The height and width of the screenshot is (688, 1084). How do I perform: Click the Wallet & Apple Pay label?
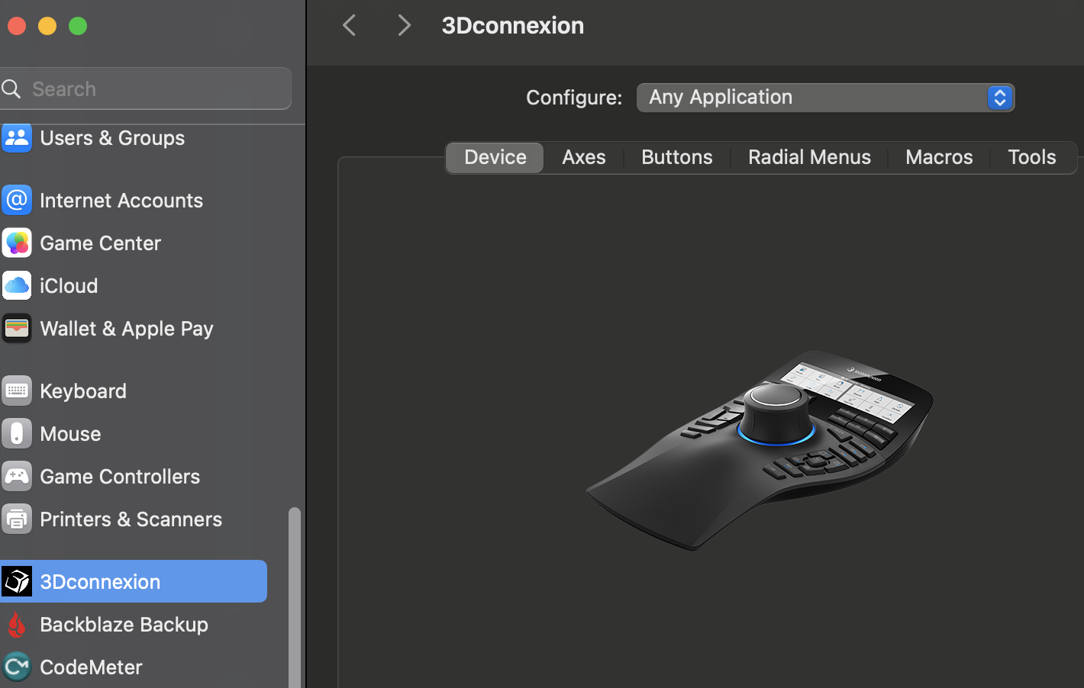pyautogui.click(x=127, y=329)
